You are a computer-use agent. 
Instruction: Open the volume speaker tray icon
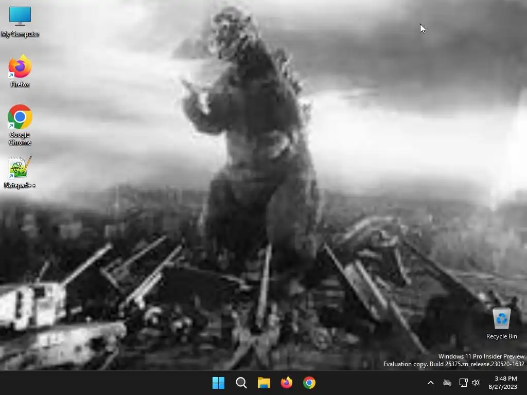(x=475, y=383)
